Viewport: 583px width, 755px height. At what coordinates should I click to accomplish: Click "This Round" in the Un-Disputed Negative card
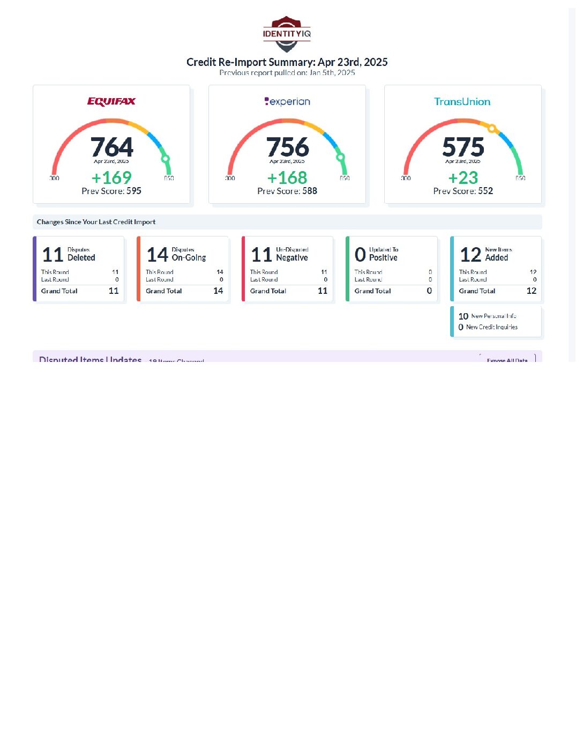(264, 272)
